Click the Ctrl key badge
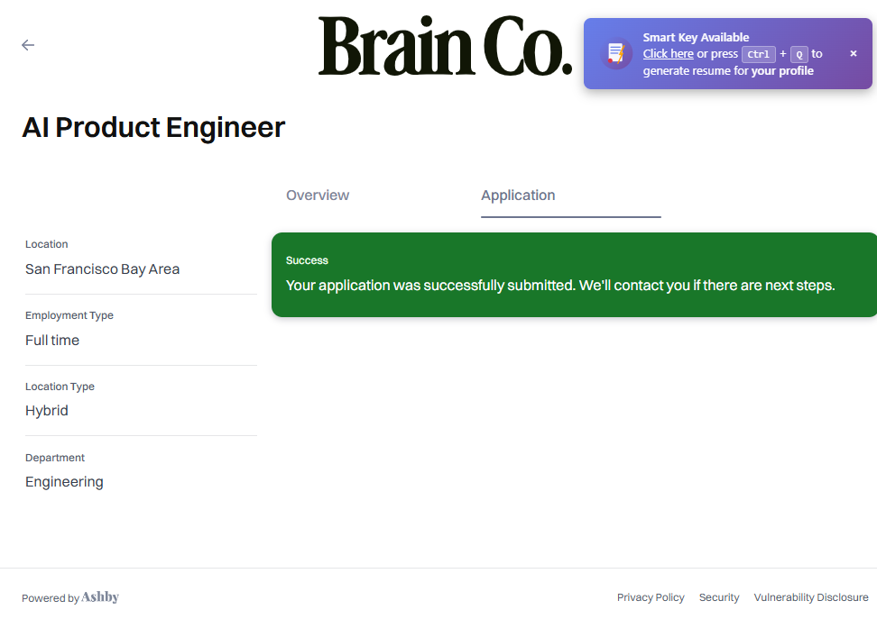The width and height of the screenshot is (877, 628). click(x=759, y=54)
